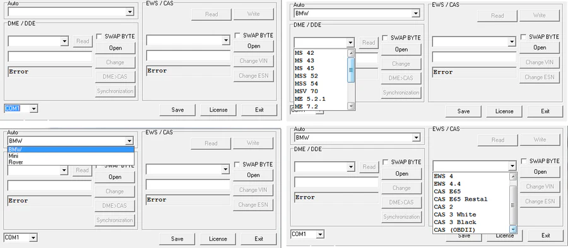Click EWS/CAS Open button in the blank-Auto panel
The height and width of the screenshot is (248, 568).
click(x=254, y=47)
